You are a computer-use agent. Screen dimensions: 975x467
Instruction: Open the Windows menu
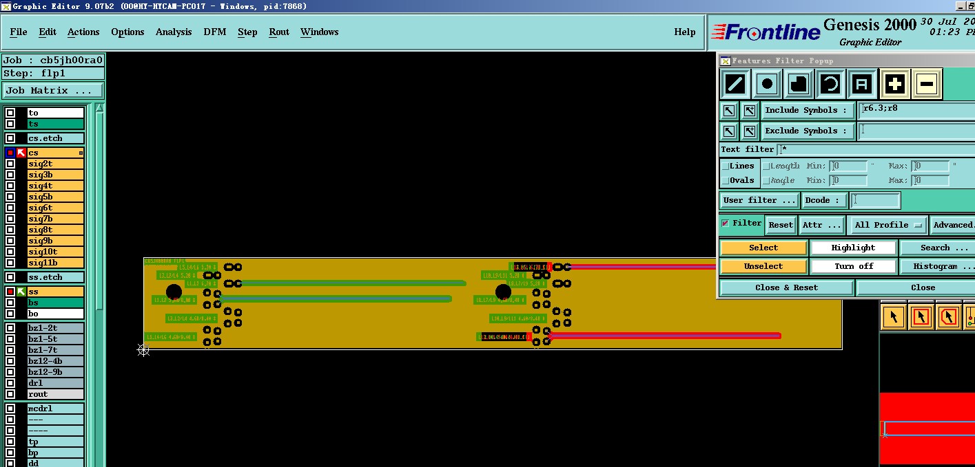(x=319, y=32)
